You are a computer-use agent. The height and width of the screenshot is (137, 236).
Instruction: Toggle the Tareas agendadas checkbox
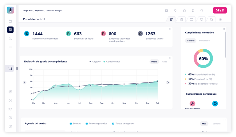(x=87, y=124)
